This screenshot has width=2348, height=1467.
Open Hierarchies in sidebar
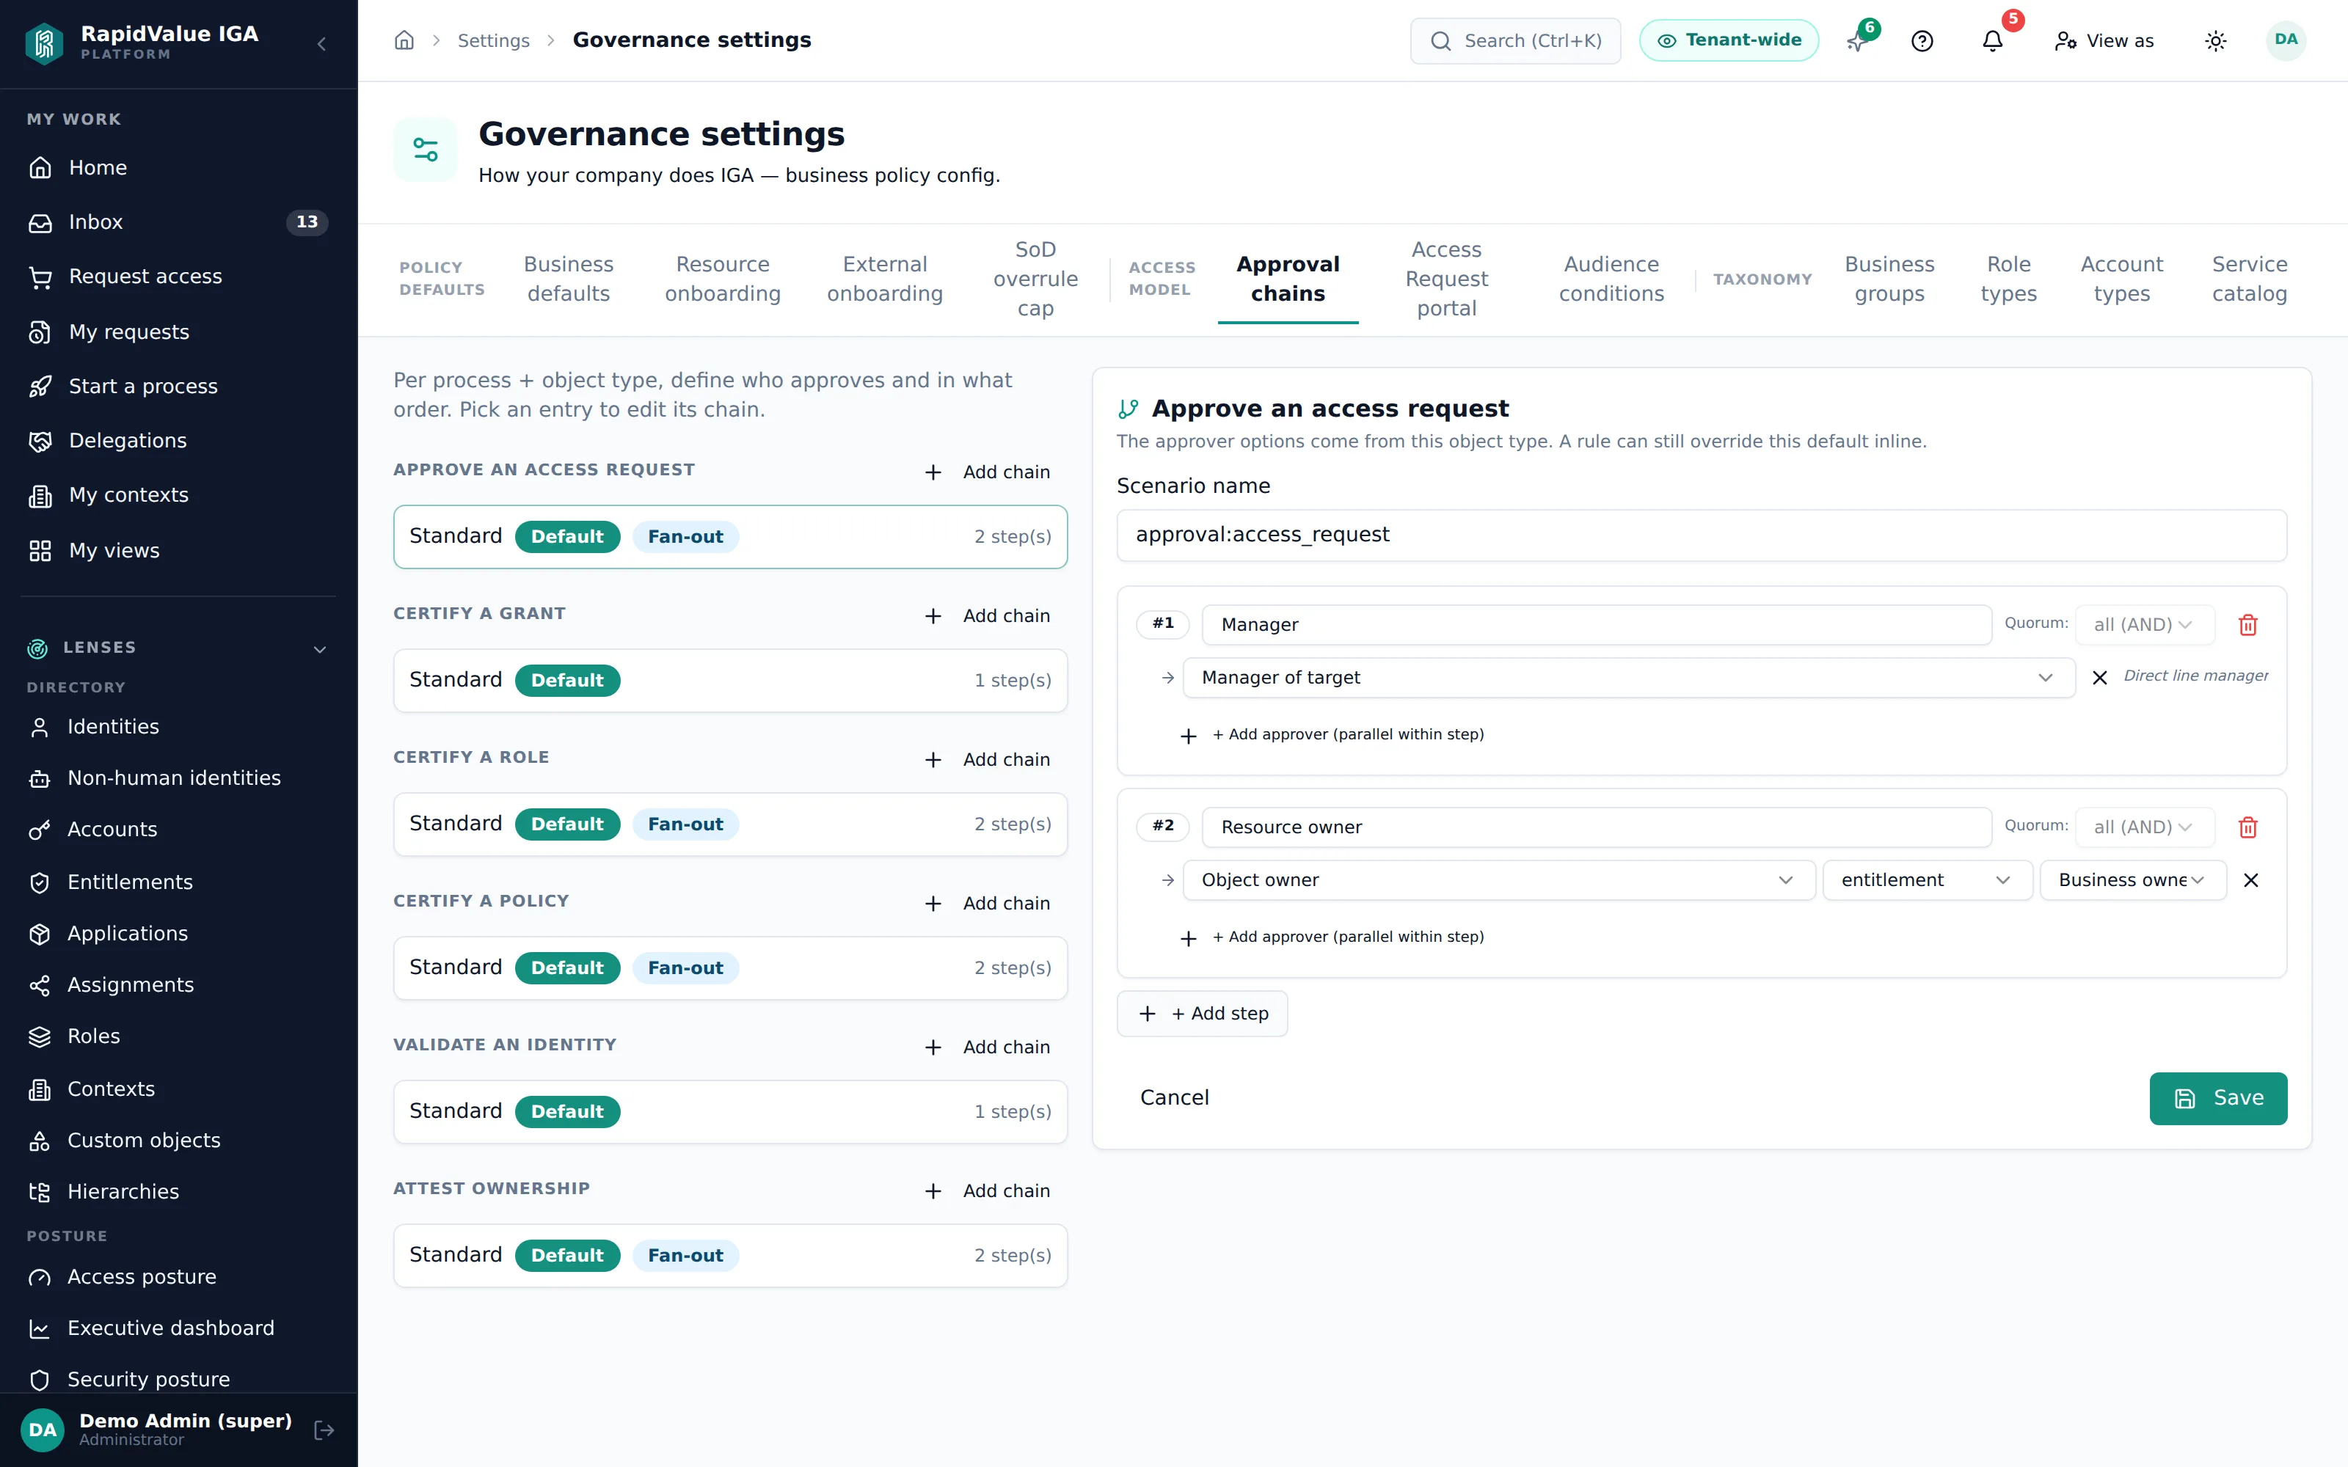178,1191
